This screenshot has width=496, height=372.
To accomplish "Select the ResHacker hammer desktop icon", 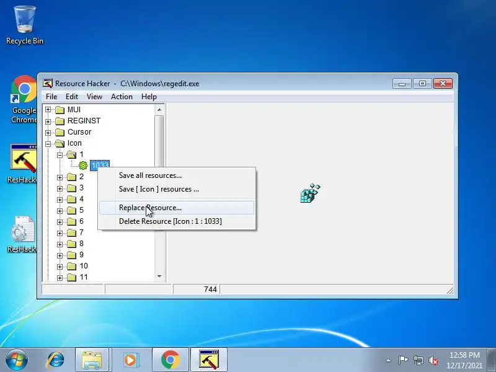I will click(x=23, y=164).
